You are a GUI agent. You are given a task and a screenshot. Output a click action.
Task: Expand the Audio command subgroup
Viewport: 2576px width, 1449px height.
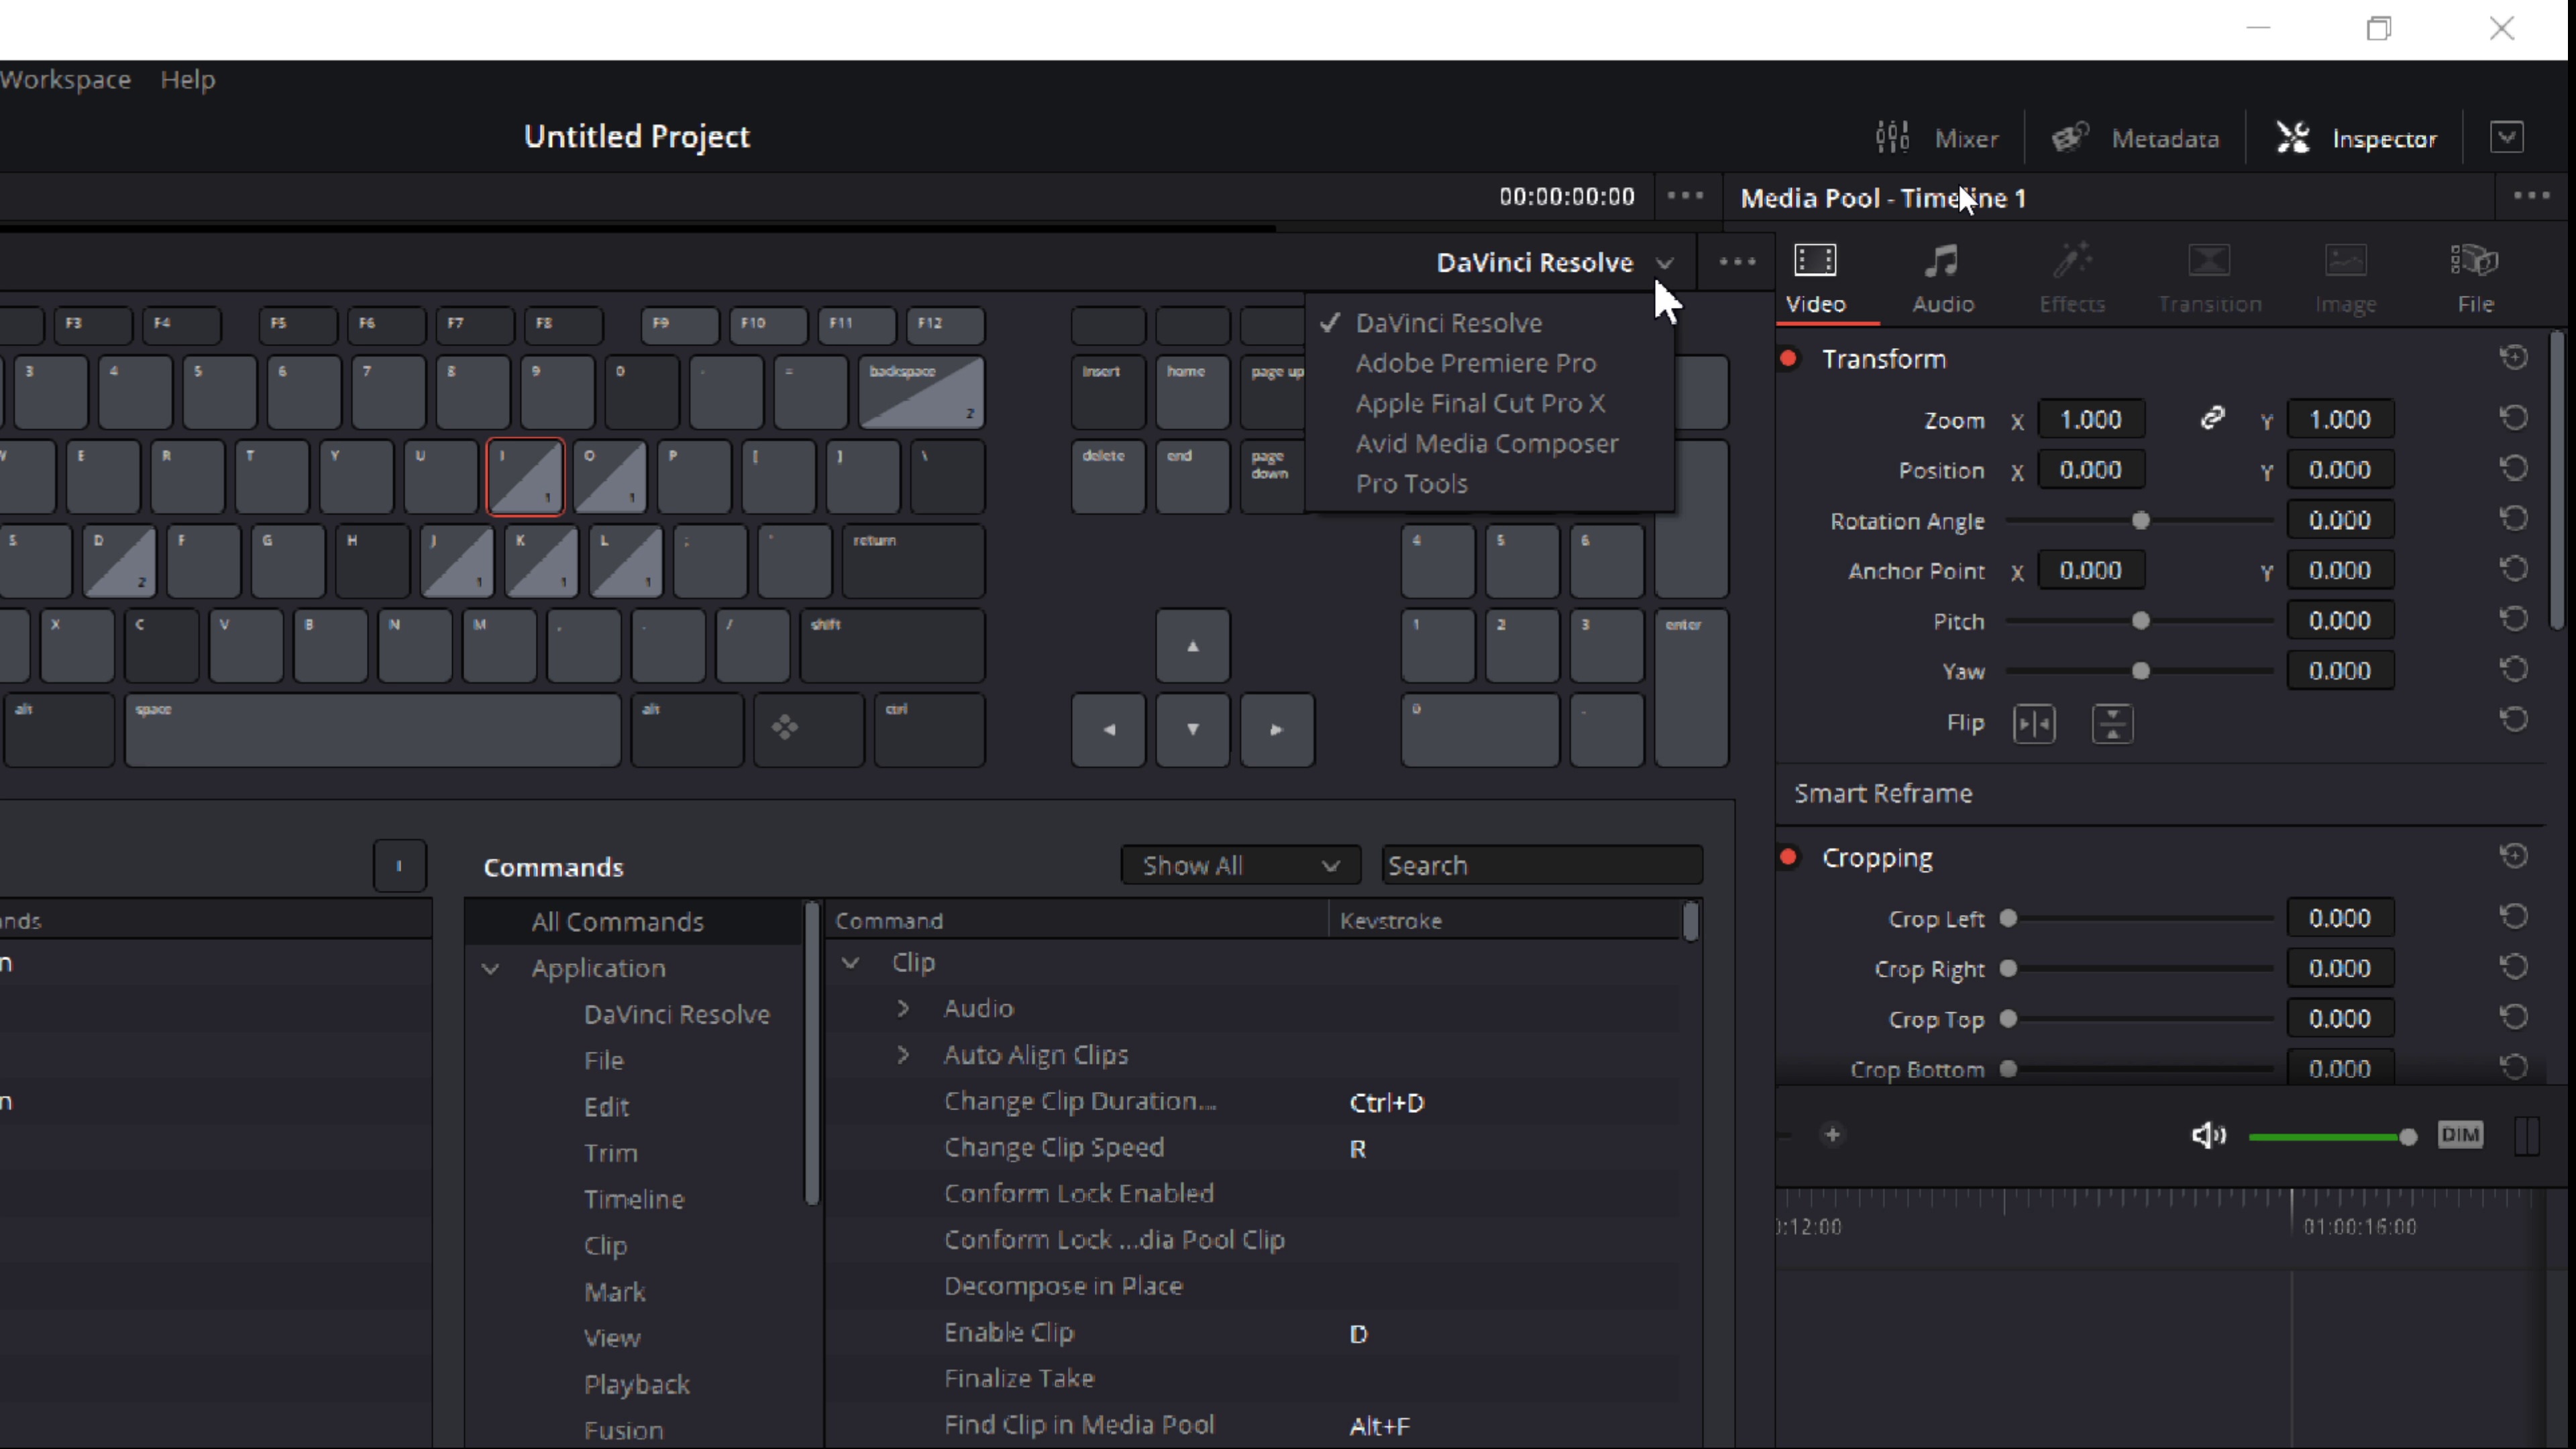pyautogui.click(x=903, y=1008)
